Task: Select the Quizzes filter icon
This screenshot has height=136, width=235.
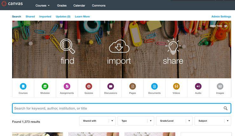Action: pyautogui.click(x=89, y=86)
